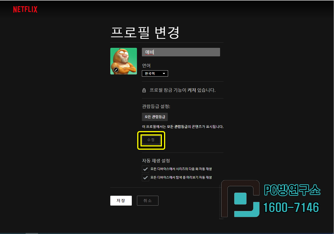This screenshot has height=234, width=334.
Task: Click the 모든 관람등급 badge
Action: (155, 117)
